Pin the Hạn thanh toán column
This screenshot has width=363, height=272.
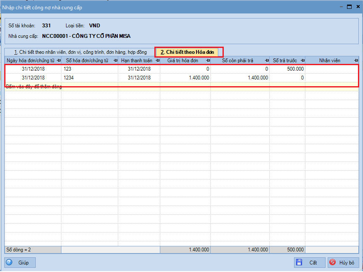coord(157,61)
